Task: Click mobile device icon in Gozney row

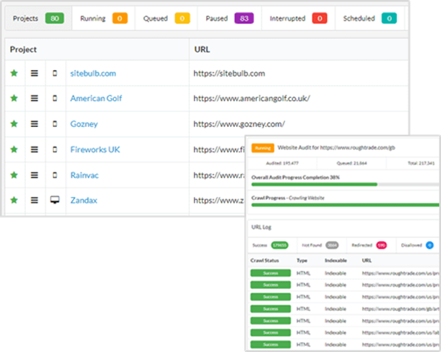Action: [x=55, y=124]
